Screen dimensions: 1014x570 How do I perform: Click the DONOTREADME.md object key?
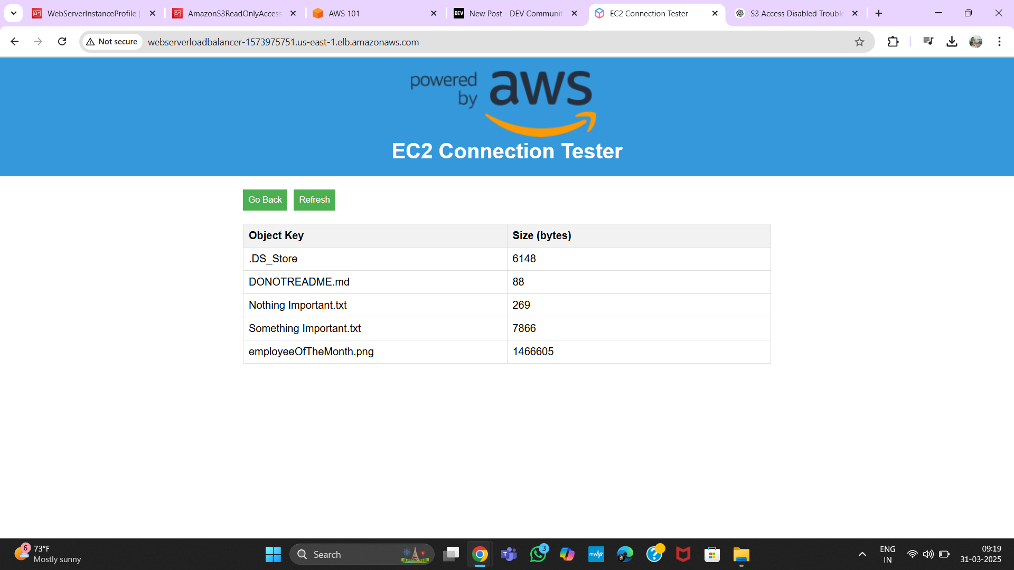click(x=299, y=282)
